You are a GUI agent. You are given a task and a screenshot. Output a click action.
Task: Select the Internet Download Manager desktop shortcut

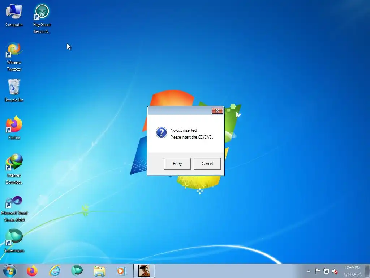click(x=14, y=169)
